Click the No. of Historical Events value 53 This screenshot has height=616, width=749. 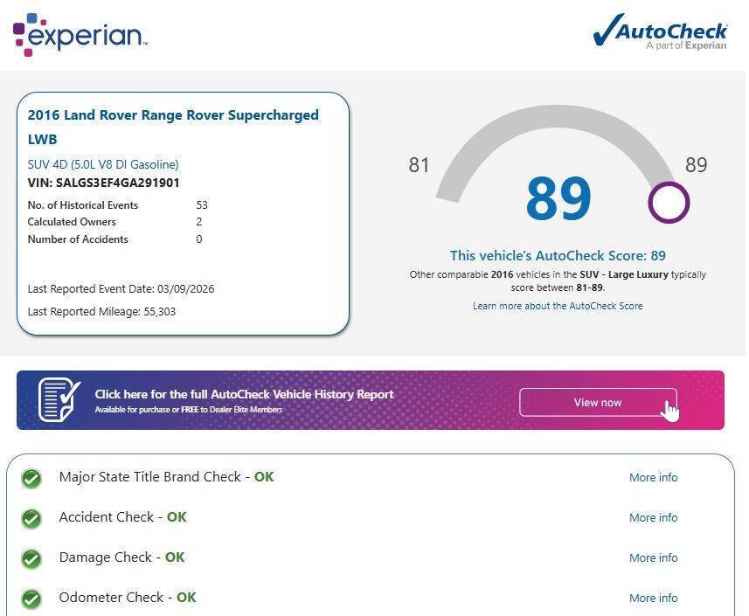point(202,205)
